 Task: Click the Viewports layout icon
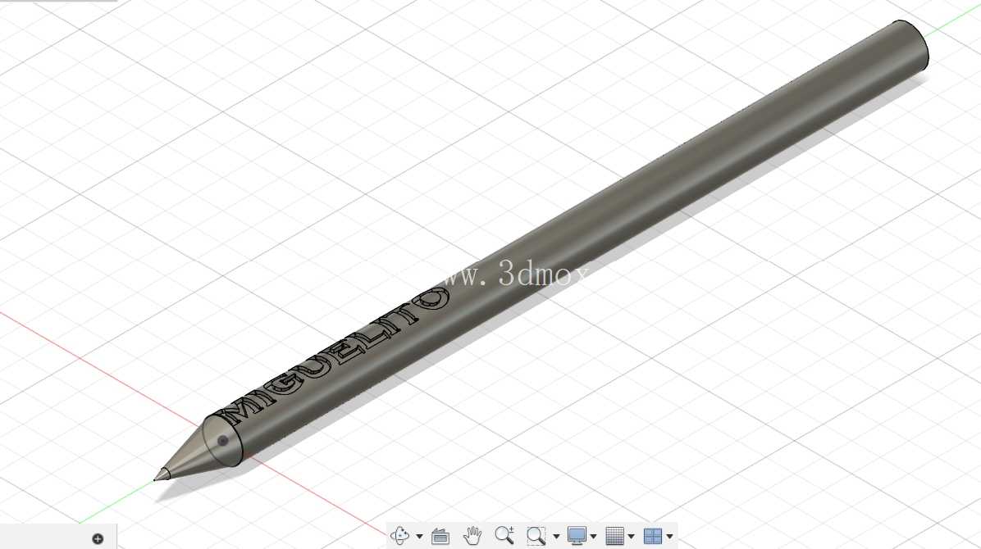(653, 536)
